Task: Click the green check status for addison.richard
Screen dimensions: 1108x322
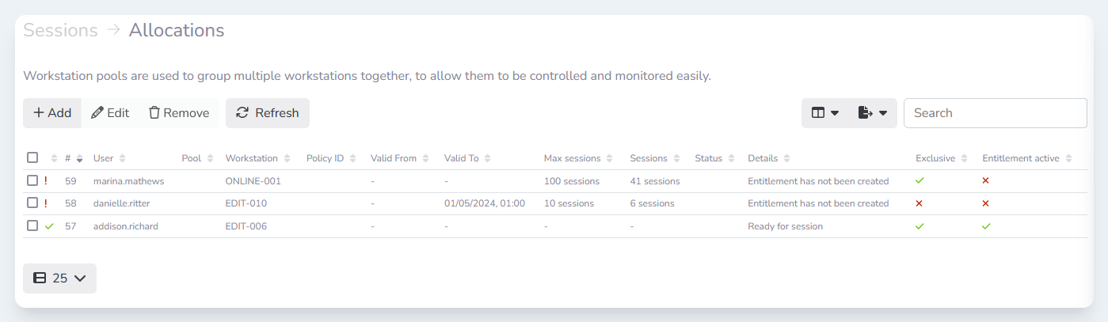Action: [x=50, y=226]
